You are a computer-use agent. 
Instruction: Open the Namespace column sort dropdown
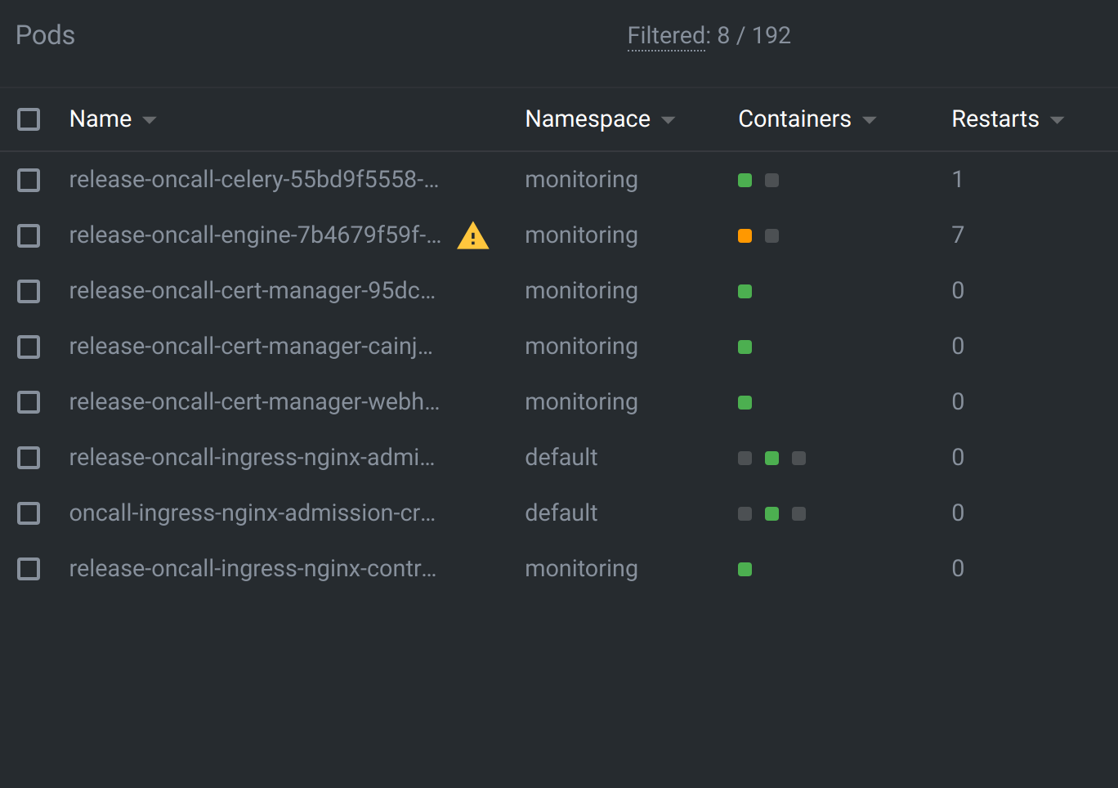[669, 119]
